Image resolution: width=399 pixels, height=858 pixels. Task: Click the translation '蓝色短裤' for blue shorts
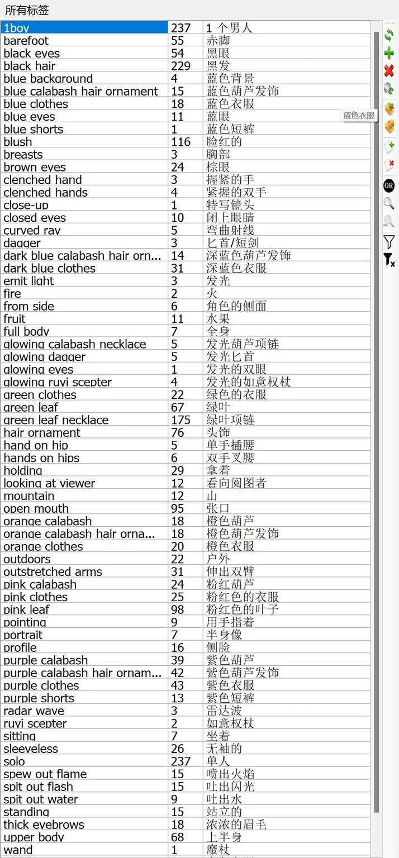(x=231, y=129)
